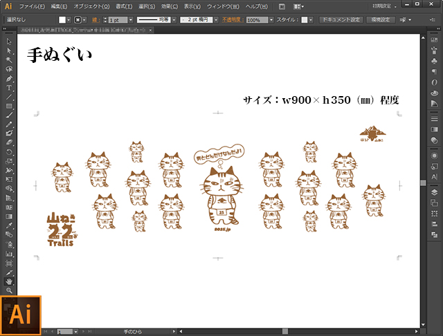Select the Lasso tool
This screenshot has width=443, height=336.
9,69
